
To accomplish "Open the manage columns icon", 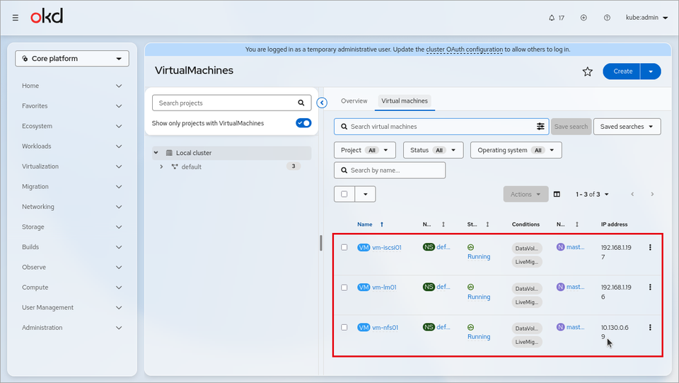I will 557,194.
